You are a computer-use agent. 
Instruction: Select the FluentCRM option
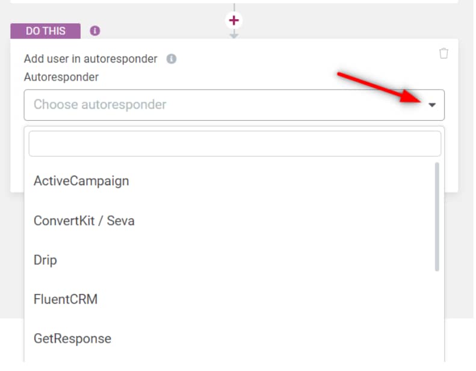pyautogui.click(x=66, y=299)
